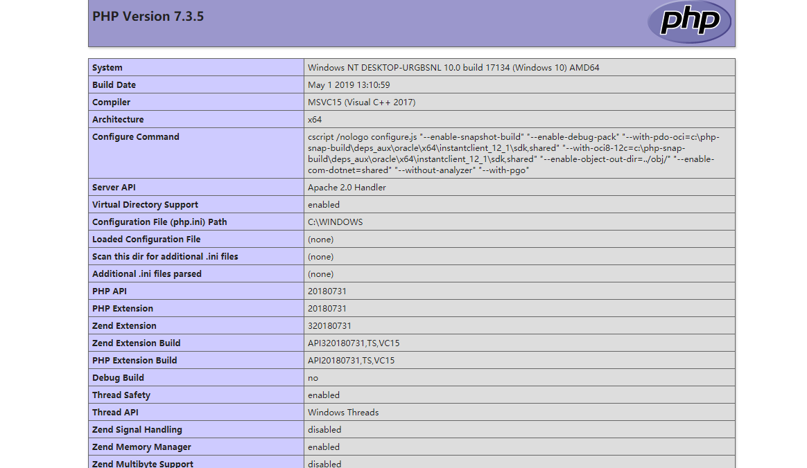
Task: Click the 'Thread Safety' label
Action: point(121,395)
